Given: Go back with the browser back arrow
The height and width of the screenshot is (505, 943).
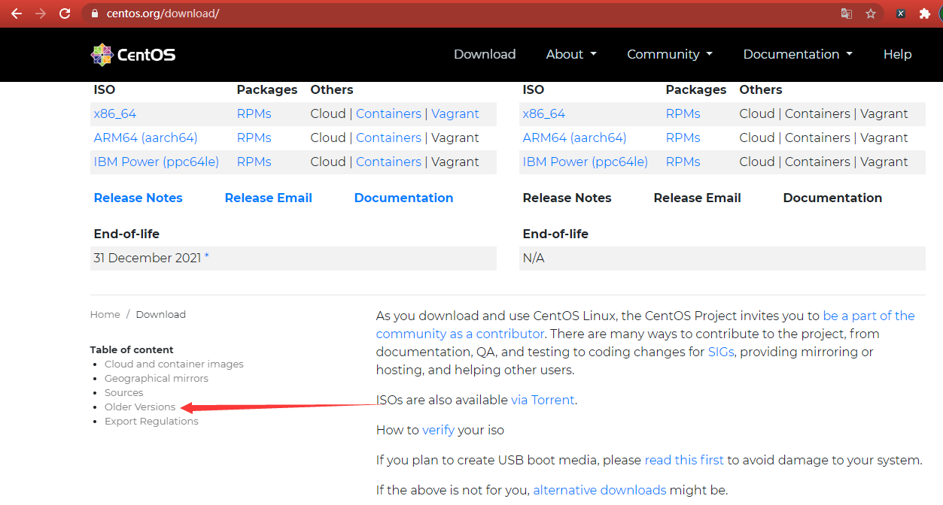Looking at the screenshot, I should pos(16,14).
